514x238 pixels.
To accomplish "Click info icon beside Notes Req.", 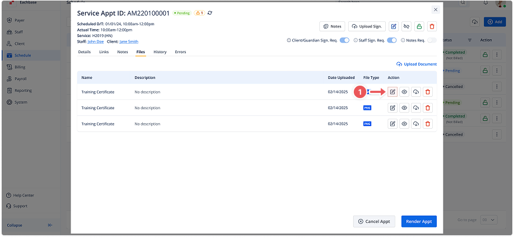I will (403, 40).
